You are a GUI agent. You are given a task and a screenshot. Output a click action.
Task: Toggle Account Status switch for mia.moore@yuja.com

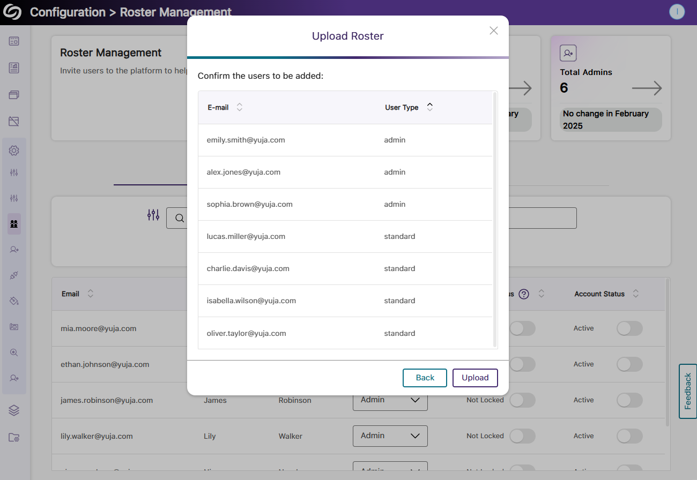pos(629,328)
